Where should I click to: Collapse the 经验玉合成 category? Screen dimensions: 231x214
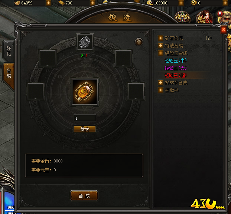pyautogui.click(x=160, y=53)
